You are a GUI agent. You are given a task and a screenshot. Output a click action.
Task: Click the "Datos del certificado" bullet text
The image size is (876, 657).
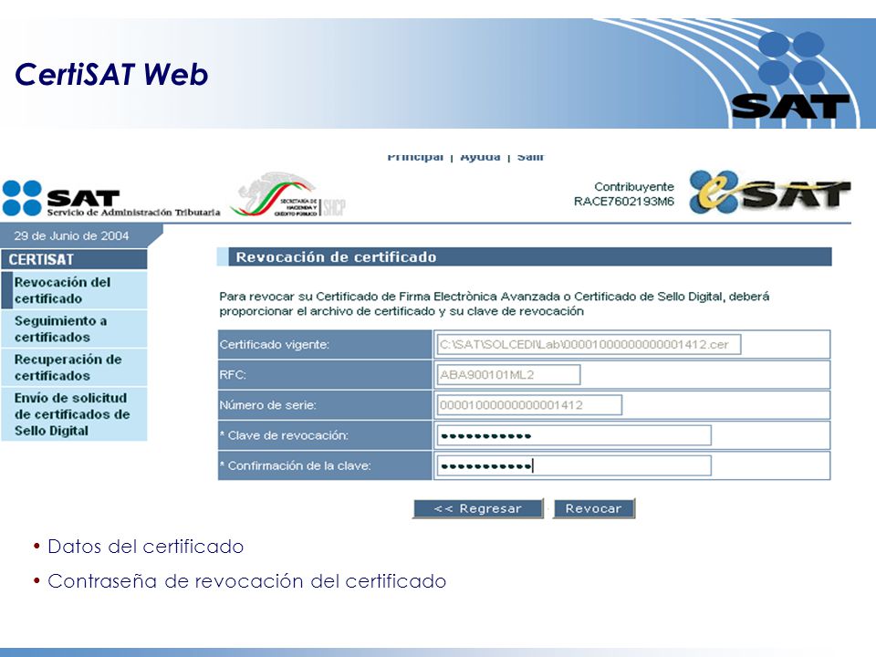146,547
